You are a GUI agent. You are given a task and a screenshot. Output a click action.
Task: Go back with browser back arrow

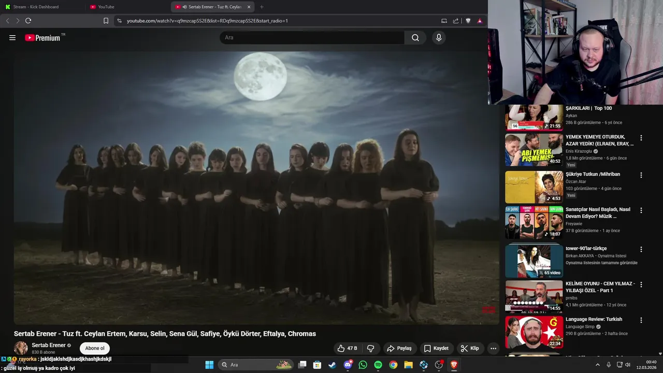pos(7,21)
